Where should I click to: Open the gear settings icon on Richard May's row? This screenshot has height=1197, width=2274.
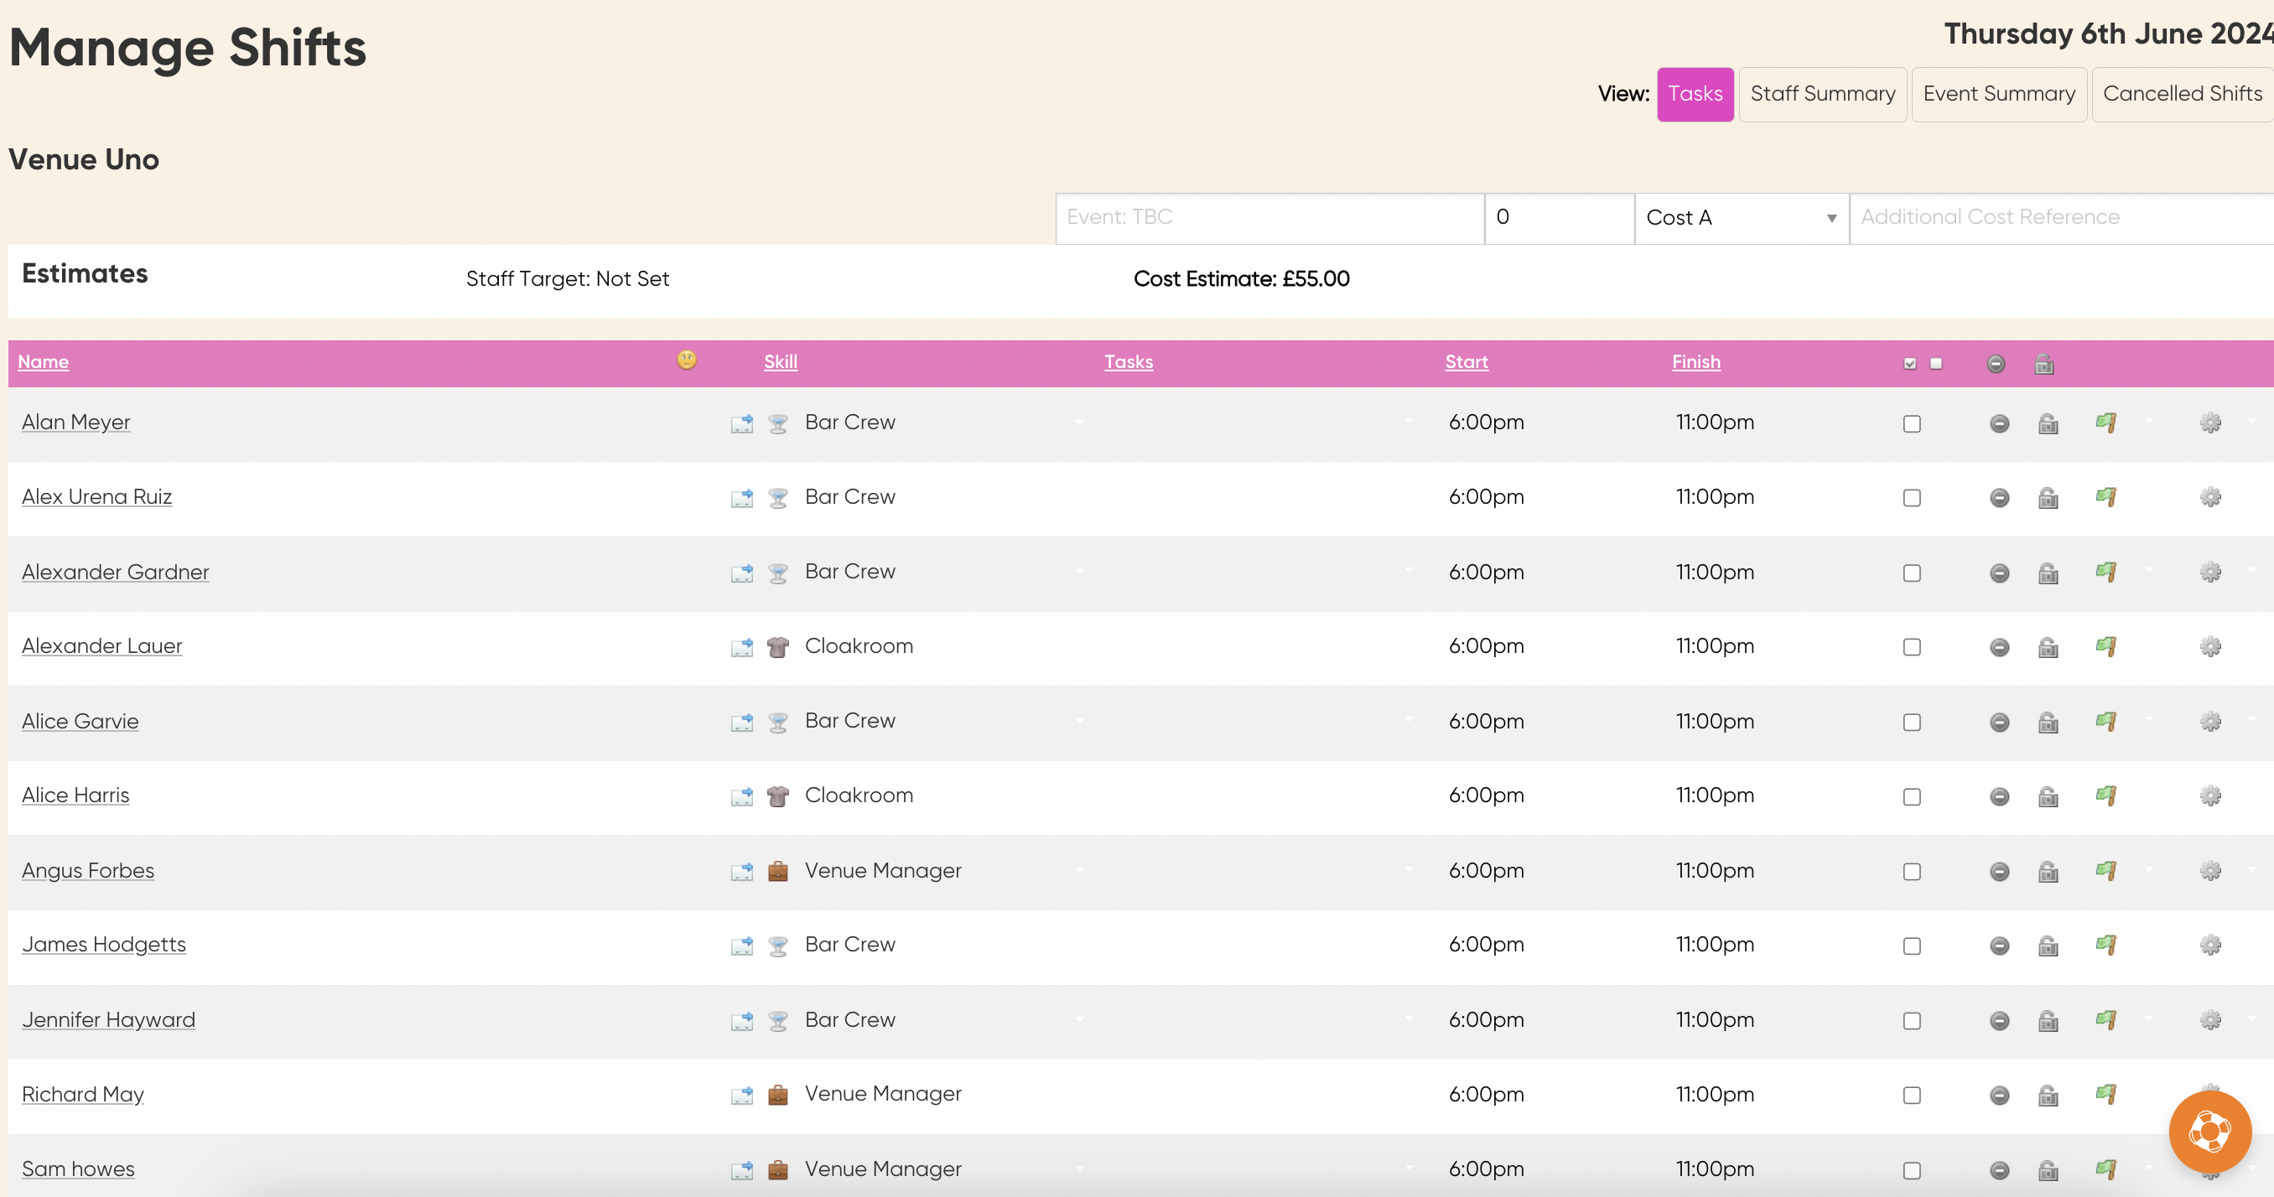2210,1095
